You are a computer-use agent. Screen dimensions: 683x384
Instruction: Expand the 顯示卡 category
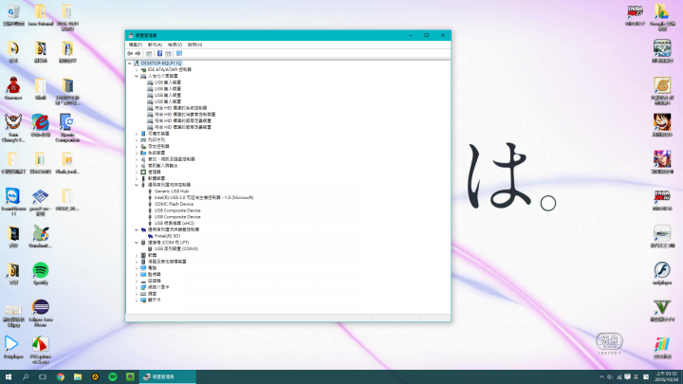tap(137, 300)
